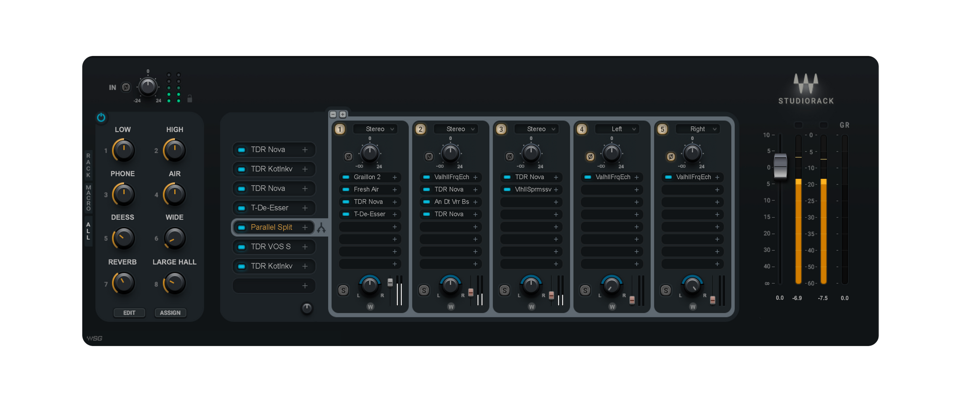Switch to the RACK view tab
Image resolution: width=957 pixels, height=402 pixels.
[88, 165]
